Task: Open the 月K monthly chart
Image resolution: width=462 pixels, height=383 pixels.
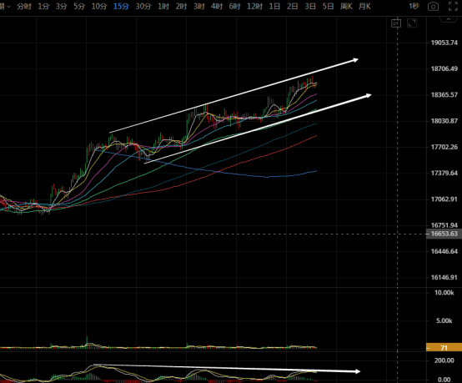Action: point(364,6)
